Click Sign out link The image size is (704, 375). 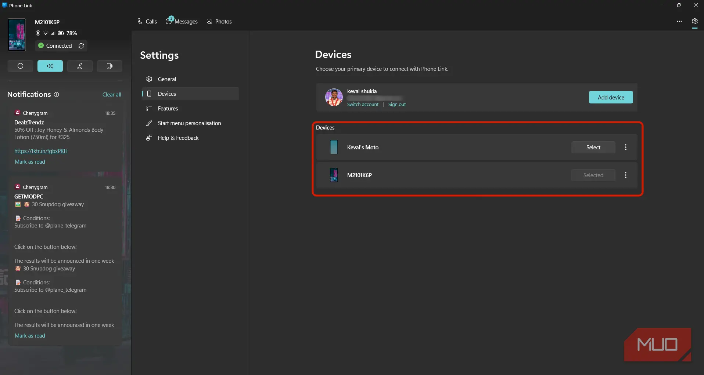tap(397, 105)
